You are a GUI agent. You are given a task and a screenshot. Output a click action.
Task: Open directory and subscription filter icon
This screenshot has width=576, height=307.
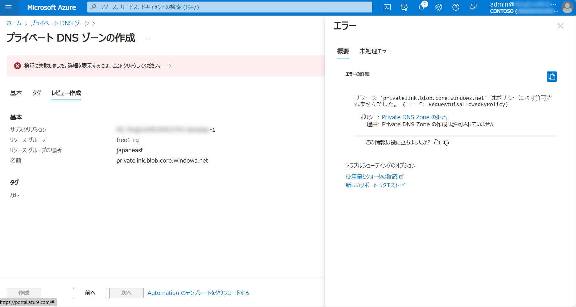tap(404, 7)
